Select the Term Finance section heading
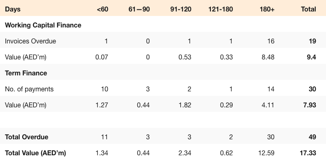 coord(26,73)
